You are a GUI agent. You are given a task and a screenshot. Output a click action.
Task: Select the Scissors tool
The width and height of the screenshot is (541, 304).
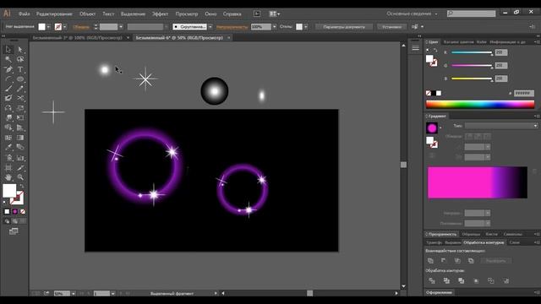(x=20, y=98)
